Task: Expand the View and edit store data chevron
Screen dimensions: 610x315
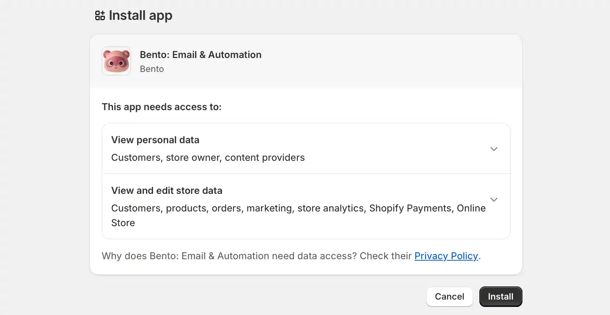Action: [494, 200]
